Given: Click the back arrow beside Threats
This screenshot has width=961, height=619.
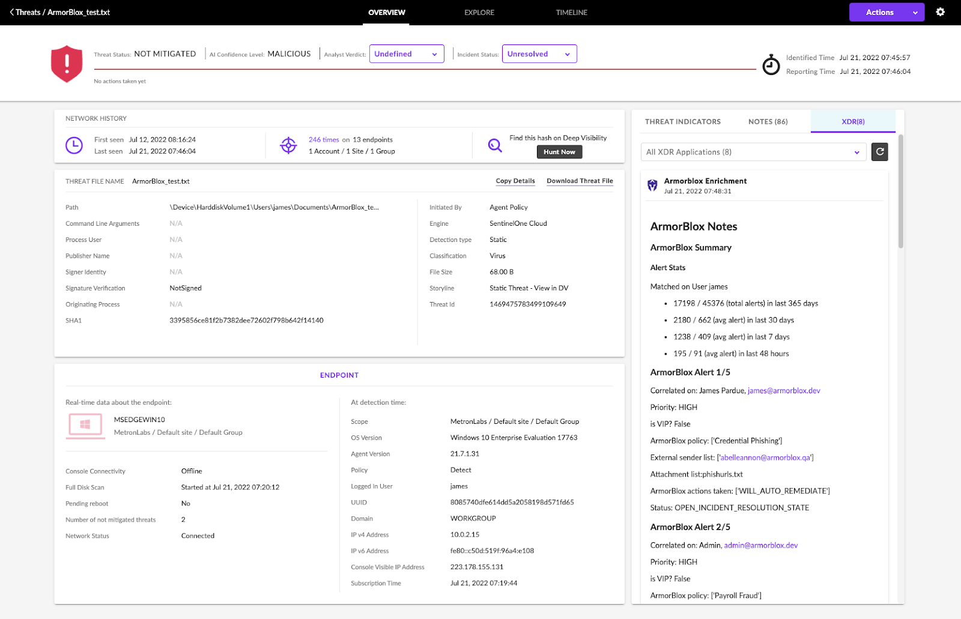Looking at the screenshot, I should [11, 12].
